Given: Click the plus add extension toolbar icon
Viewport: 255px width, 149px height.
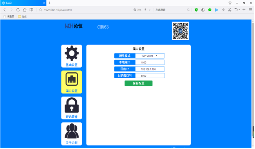Looking at the screenshot, I should [244, 10].
